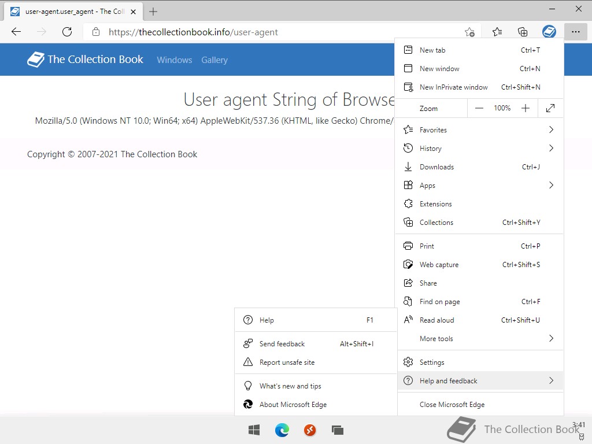
Task: Click the user agent string text
Action: (214, 121)
